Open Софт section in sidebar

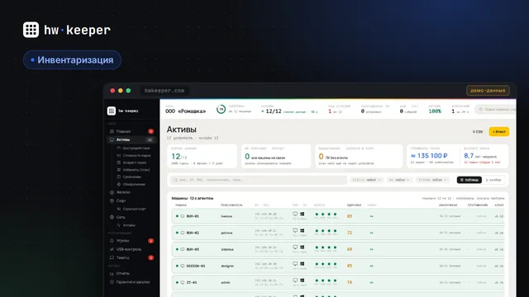[x=122, y=200]
